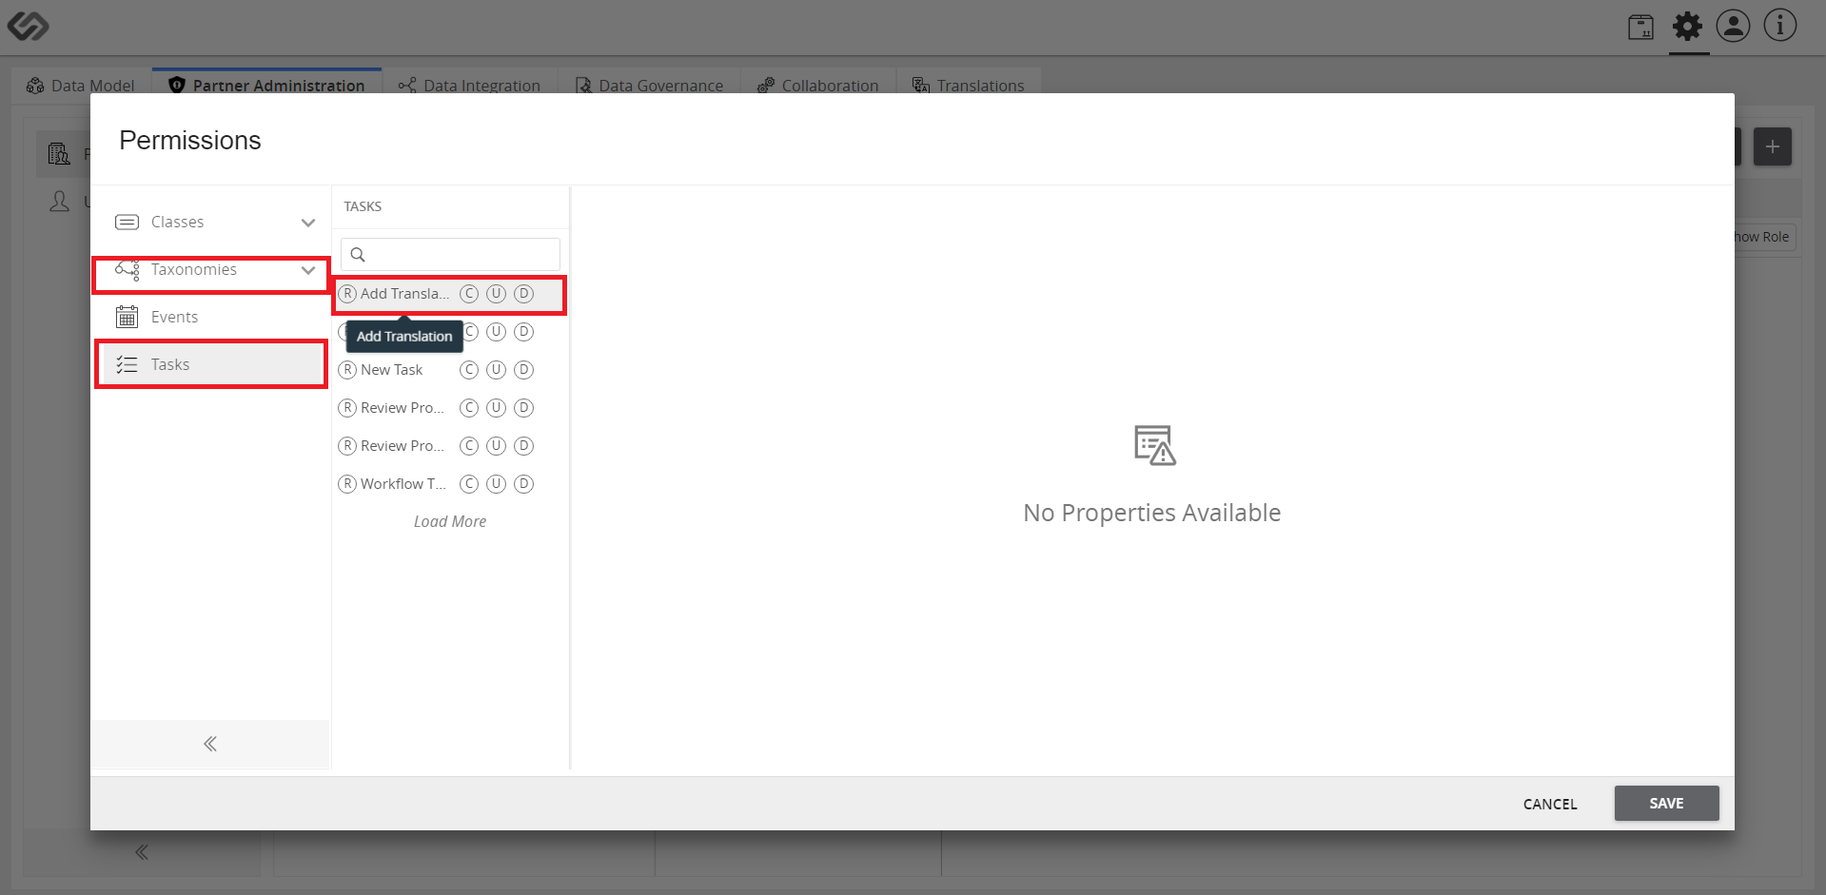1826x895 pixels.
Task: Toggle Read permission for Workflow T... task
Action: [348, 484]
